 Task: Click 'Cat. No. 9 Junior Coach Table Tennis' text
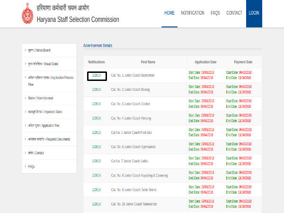(134, 190)
